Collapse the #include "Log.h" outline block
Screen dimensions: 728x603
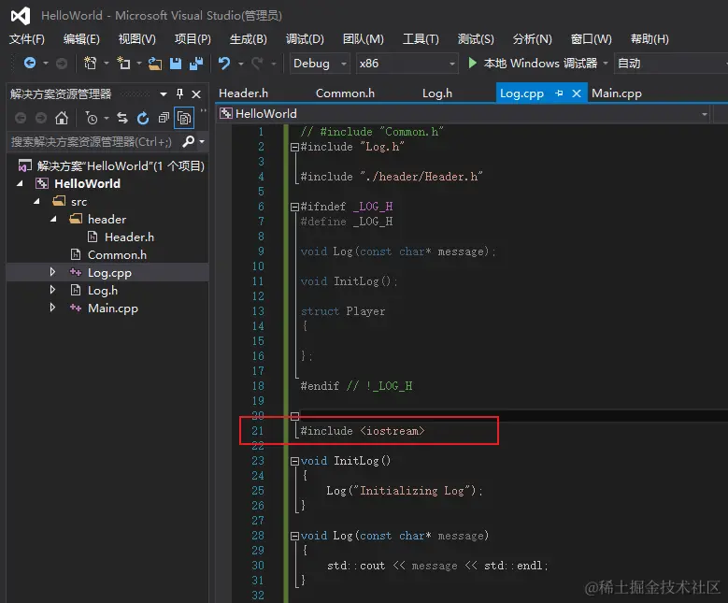click(294, 148)
